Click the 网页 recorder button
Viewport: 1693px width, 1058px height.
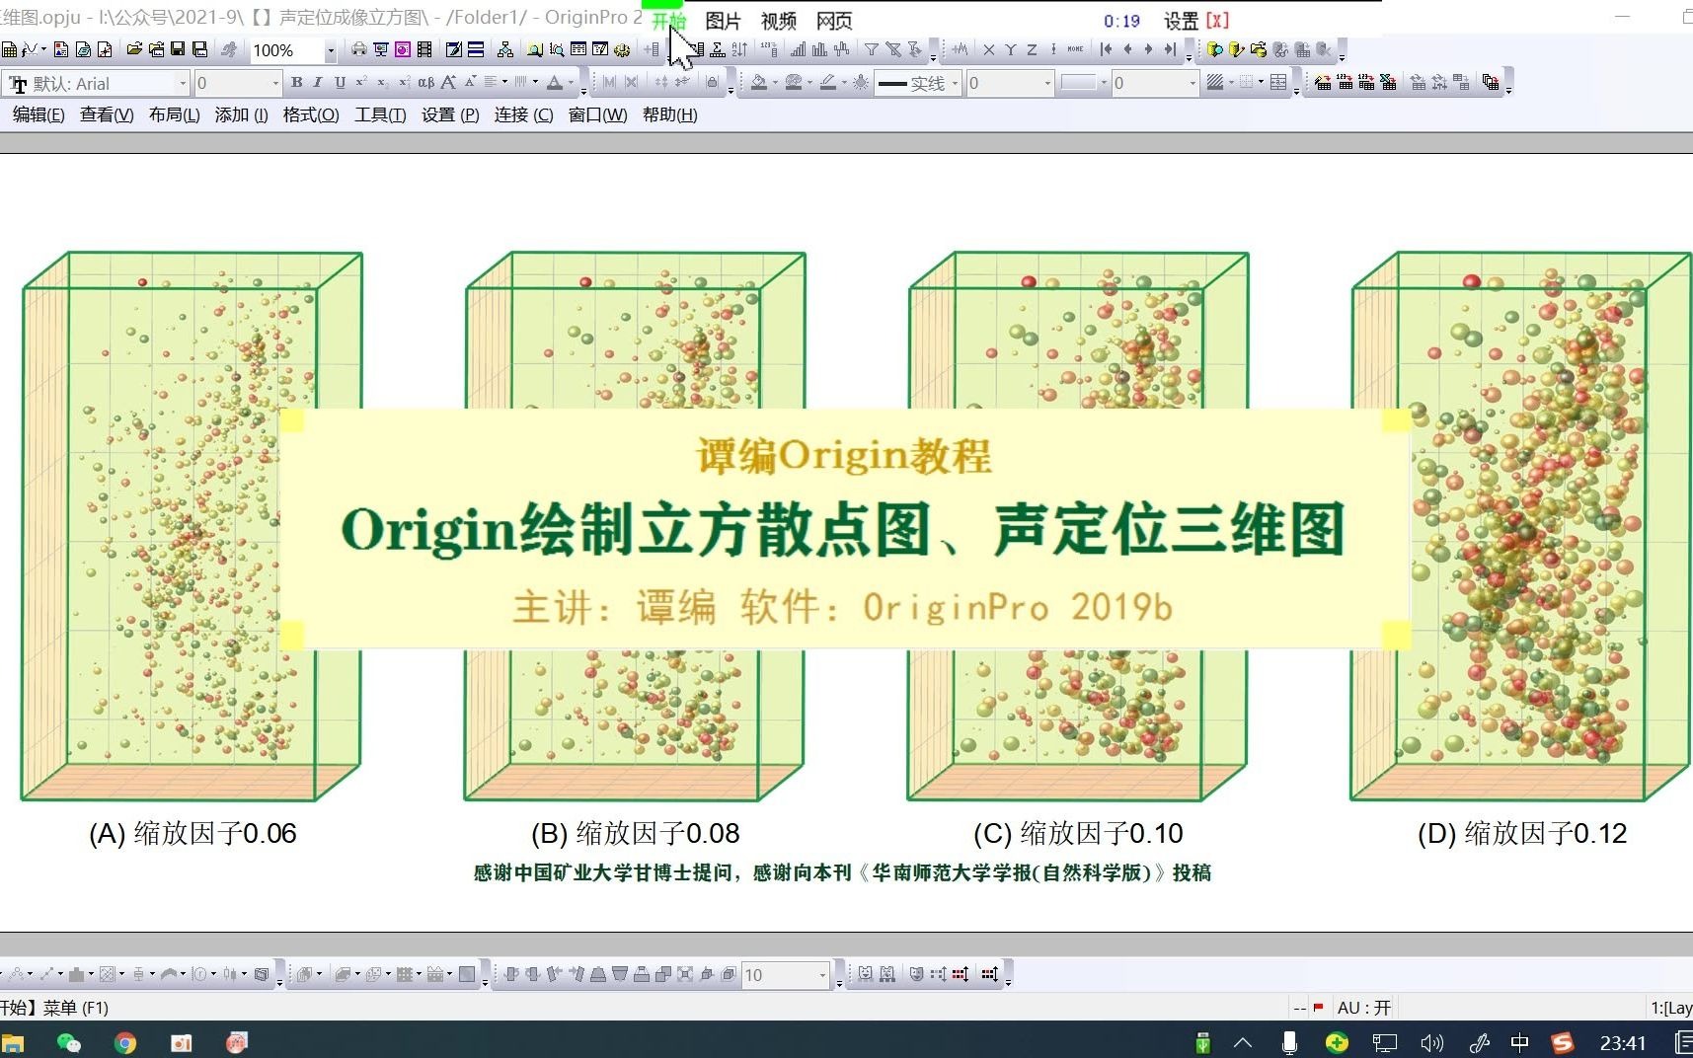click(x=834, y=21)
